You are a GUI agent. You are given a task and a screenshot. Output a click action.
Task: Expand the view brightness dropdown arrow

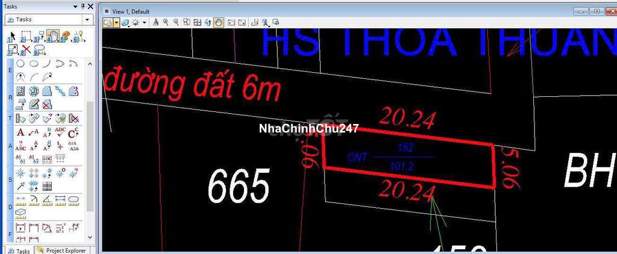pyautogui.click(x=143, y=22)
